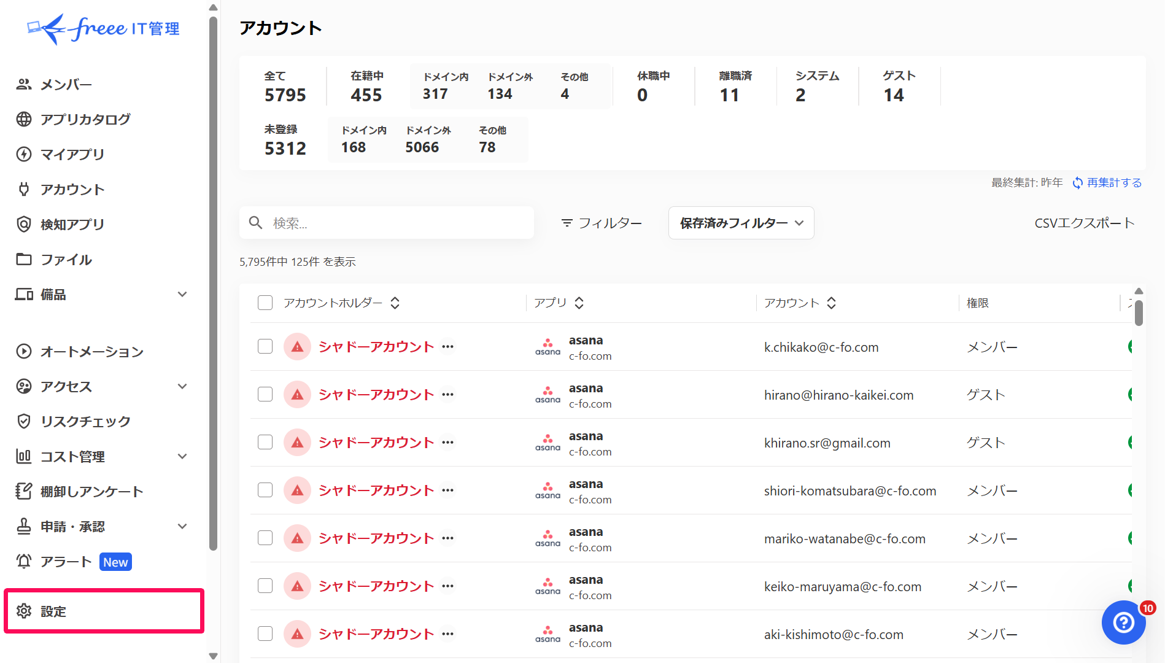
Task: Expand the コスト管理 sidebar section
Action: pyautogui.click(x=182, y=456)
